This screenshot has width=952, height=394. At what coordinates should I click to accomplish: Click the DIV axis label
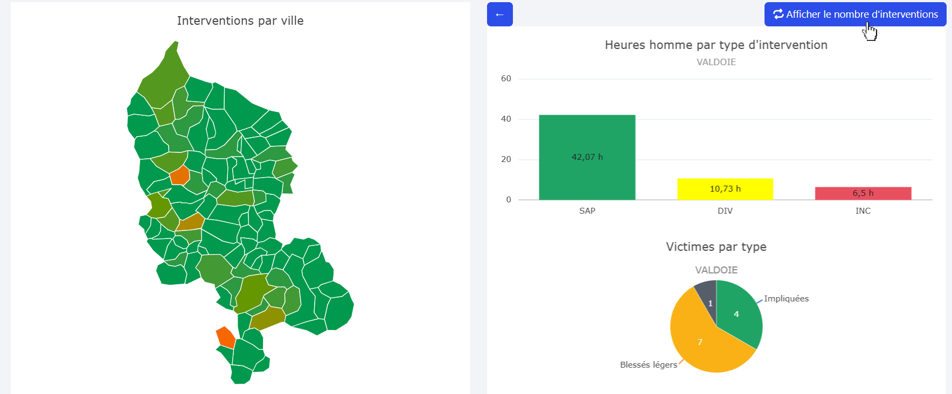click(x=725, y=211)
